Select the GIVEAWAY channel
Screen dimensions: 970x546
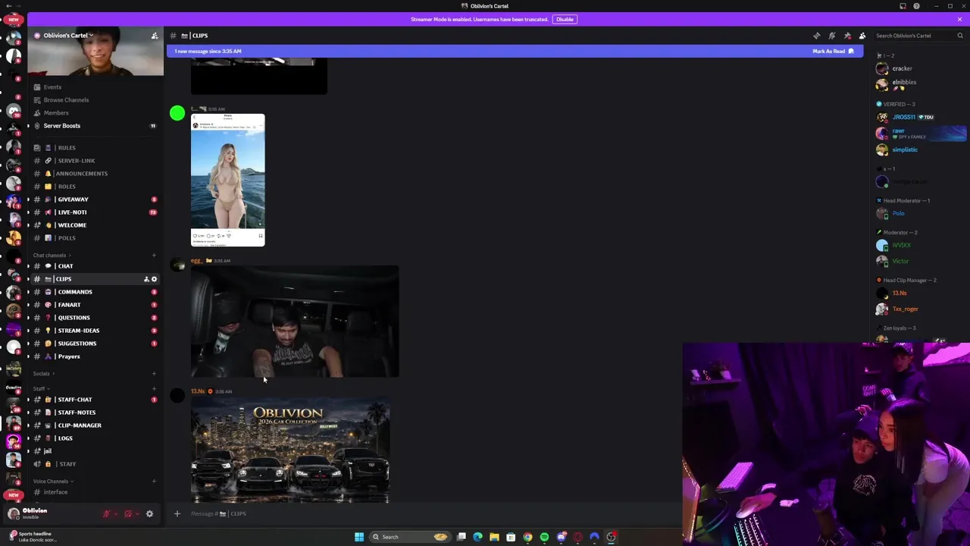coord(95,199)
